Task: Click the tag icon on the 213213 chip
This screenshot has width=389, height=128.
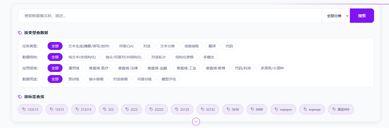Action: click(x=77, y=109)
